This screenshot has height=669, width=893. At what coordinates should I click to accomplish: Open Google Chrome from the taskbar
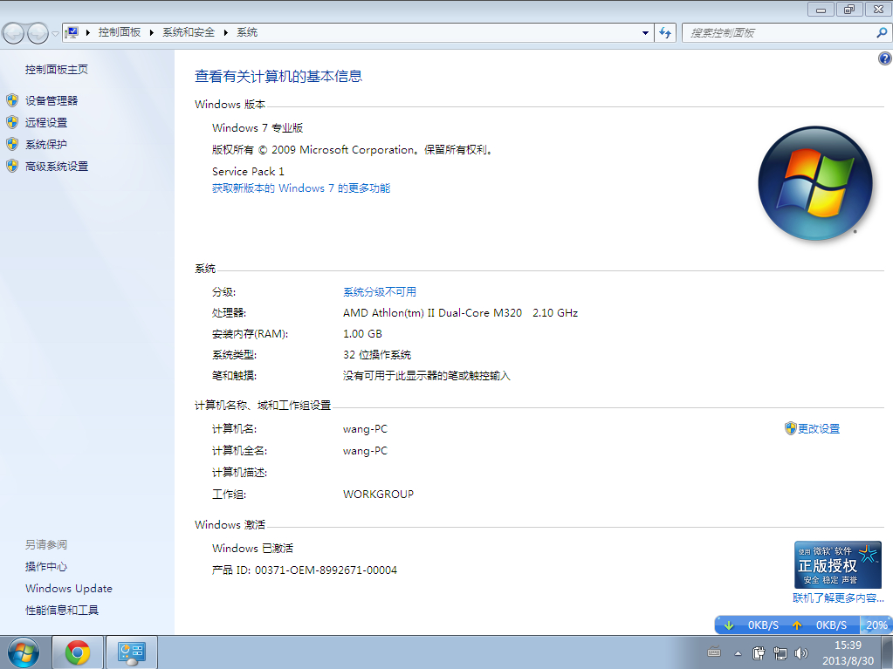(78, 652)
